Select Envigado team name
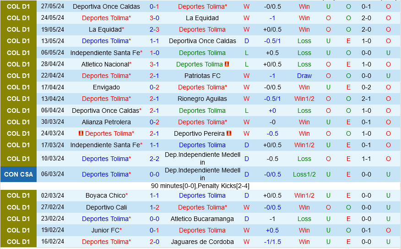 tap(106, 87)
